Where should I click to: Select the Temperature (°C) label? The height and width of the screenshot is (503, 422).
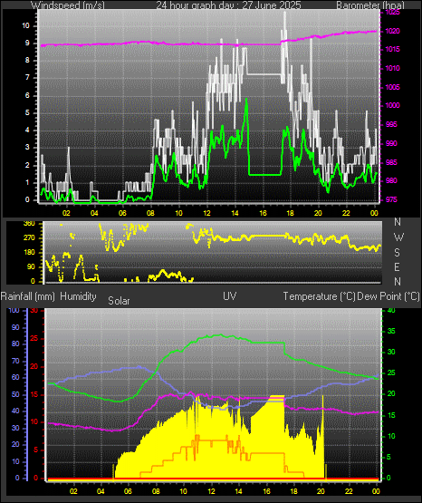click(319, 296)
